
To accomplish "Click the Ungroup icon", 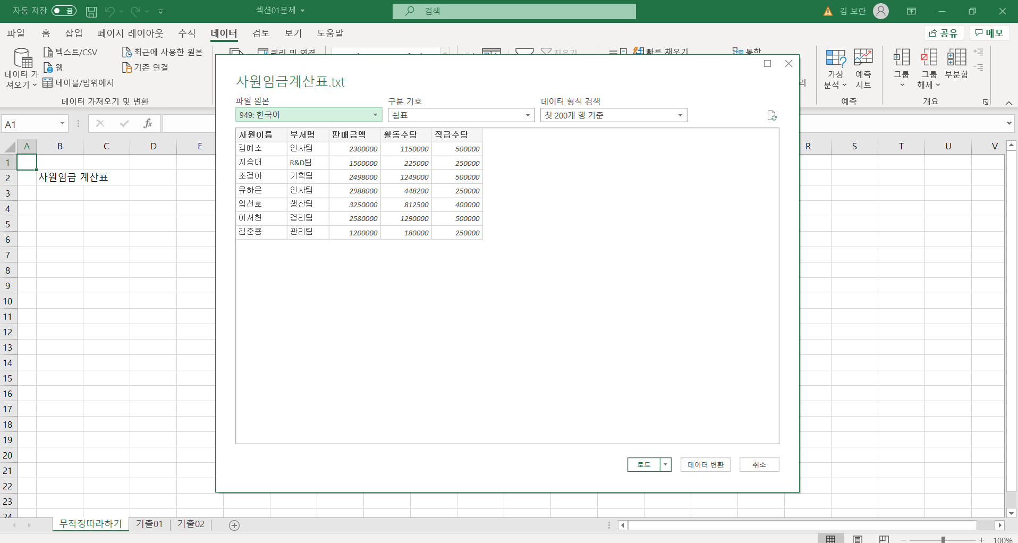I will (x=929, y=58).
